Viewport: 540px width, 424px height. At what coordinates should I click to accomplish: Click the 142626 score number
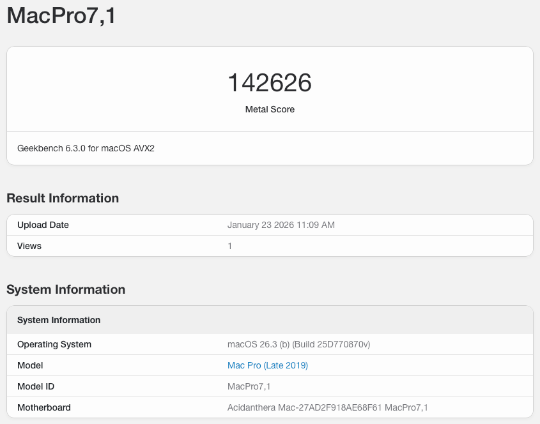pos(270,83)
